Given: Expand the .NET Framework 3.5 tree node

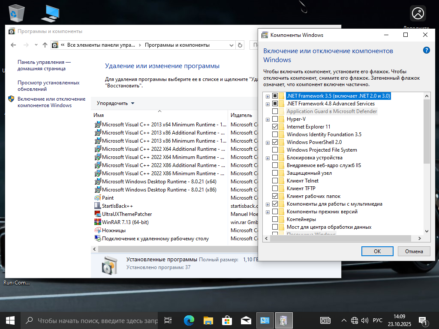Looking at the screenshot, I should pos(268,96).
